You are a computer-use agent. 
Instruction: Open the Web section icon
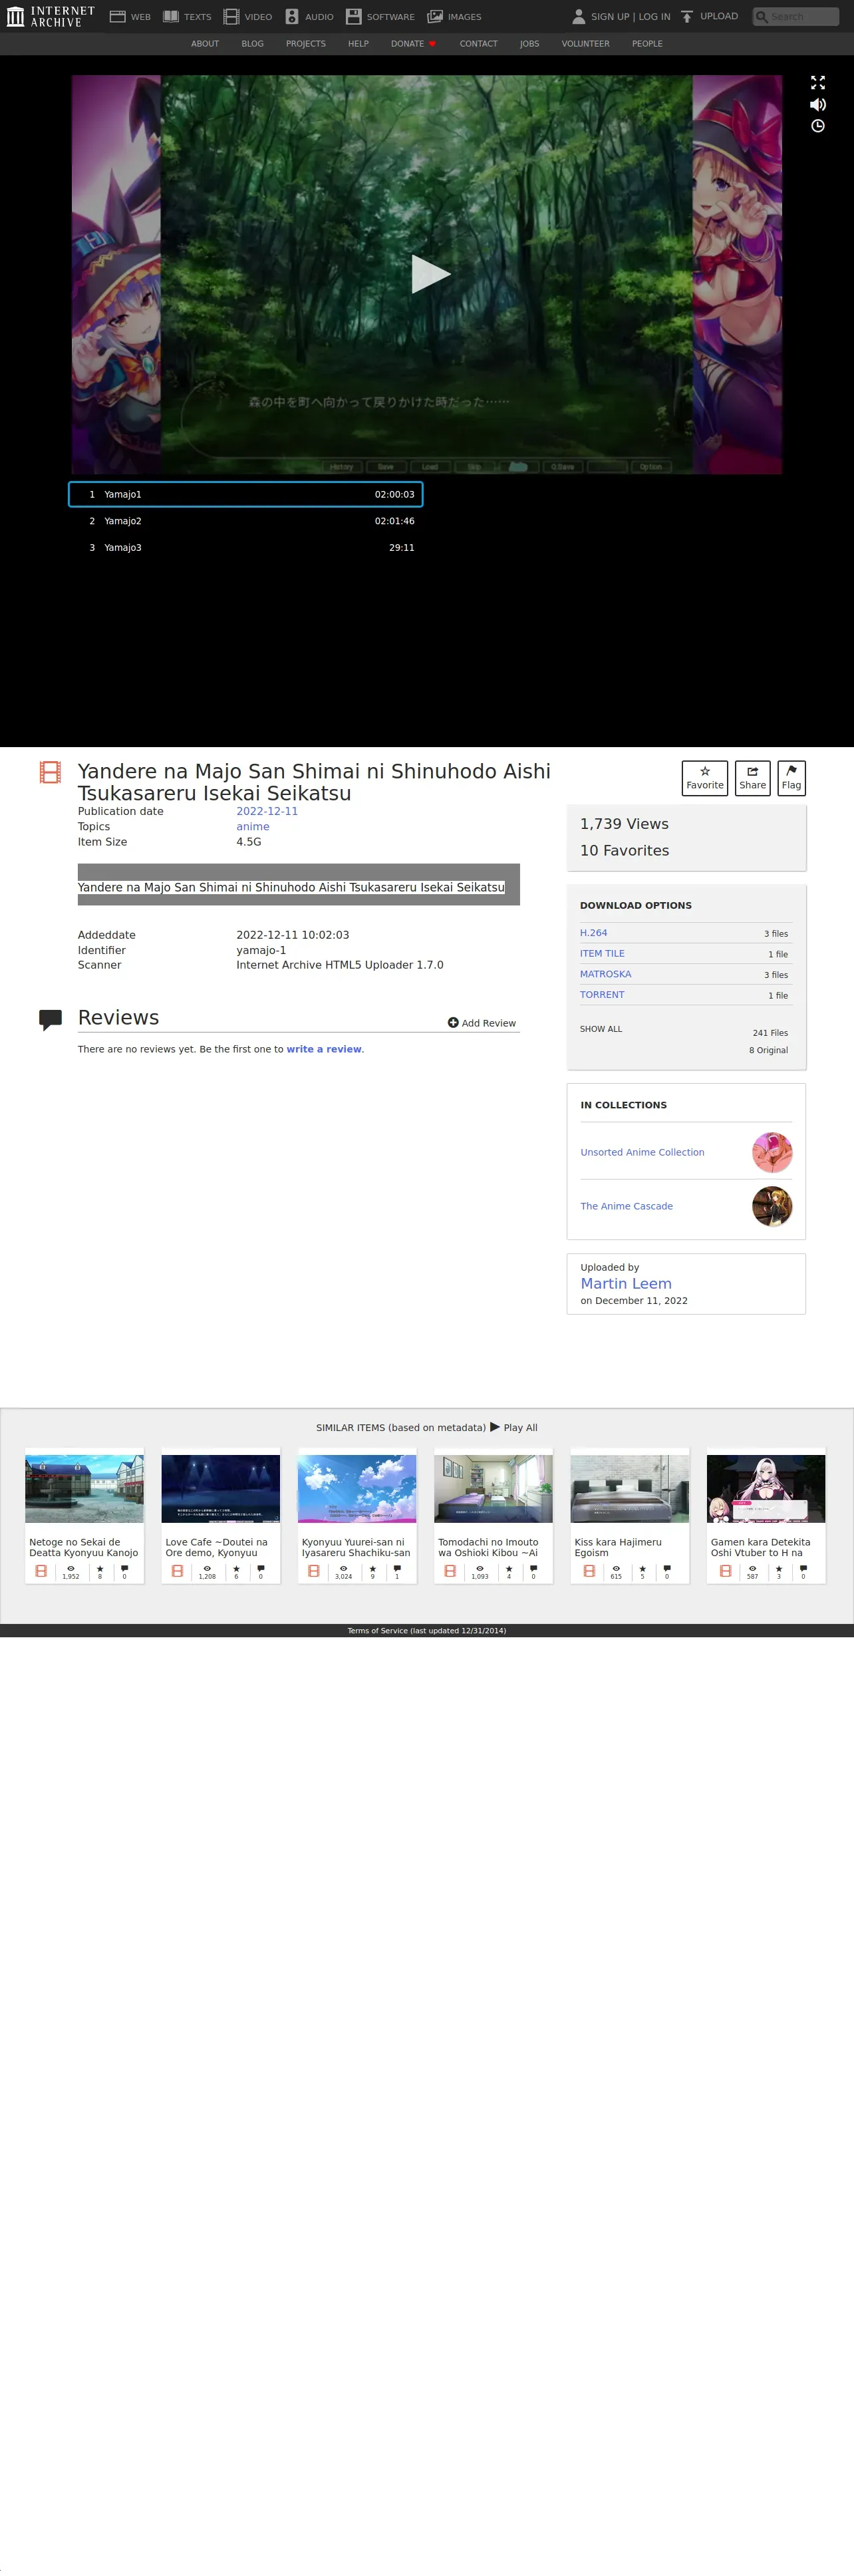pyautogui.click(x=117, y=17)
